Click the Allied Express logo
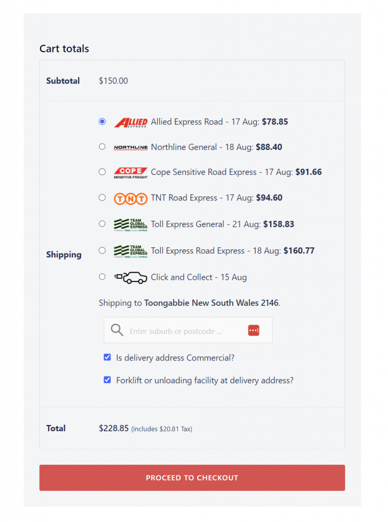Screen dimensions: 388x522 pyautogui.click(x=131, y=122)
